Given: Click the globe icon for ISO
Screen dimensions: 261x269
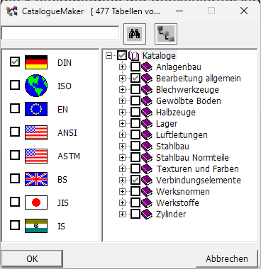Looking at the screenshot, I should click(36, 86).
